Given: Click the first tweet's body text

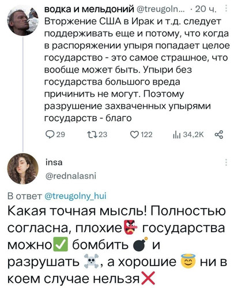Looking at the screenshot, I should [137, 70].
